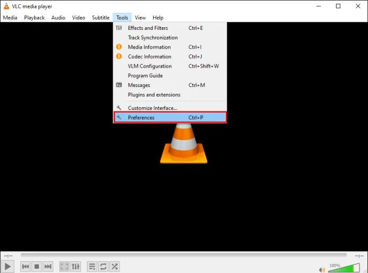This screenshot has width=368, height=273.
Task: Open Plugins and extensions
Action: tap(170, 95)
